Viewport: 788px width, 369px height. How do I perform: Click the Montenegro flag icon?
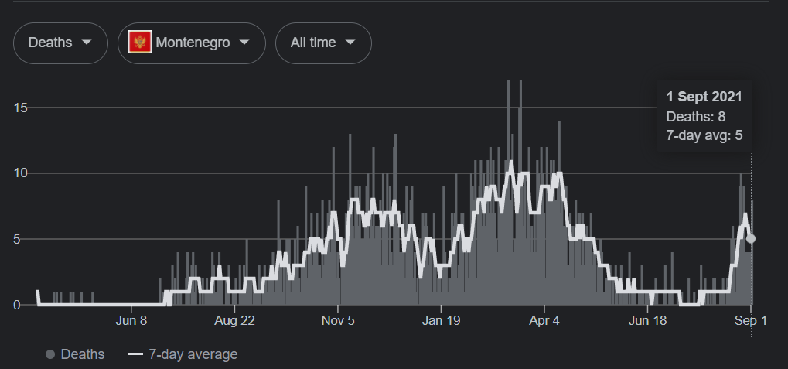pos(140,43)
